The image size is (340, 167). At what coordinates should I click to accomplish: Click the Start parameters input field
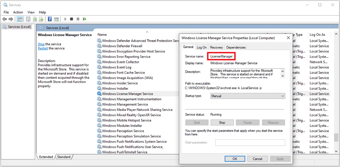point(250,142)
